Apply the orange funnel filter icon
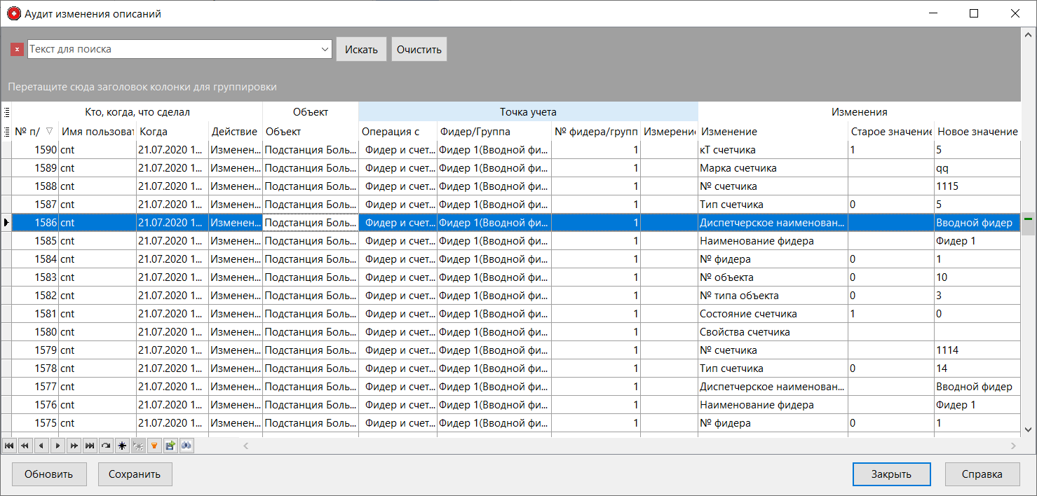This screenshot has width=1037, height=496. coord(155,446)
